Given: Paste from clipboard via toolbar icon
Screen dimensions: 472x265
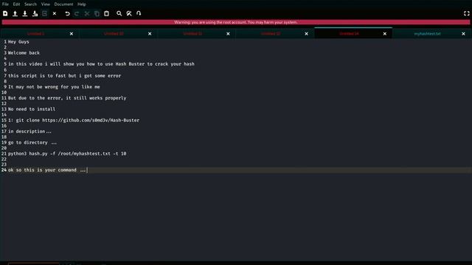Looking at the screenshot, I should [x=106, y=13].
